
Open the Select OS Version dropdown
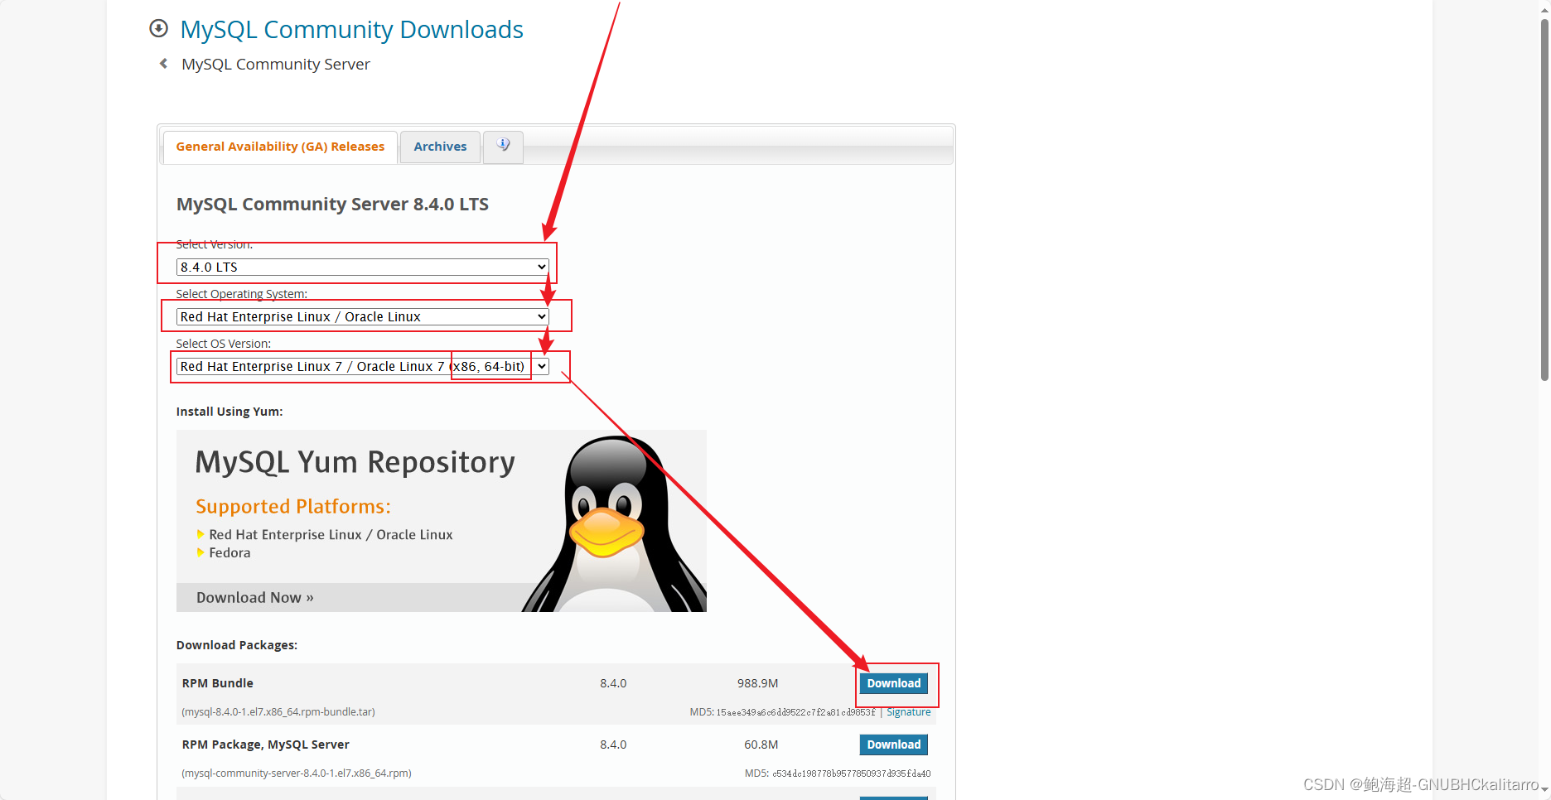[x=362, y=366]
